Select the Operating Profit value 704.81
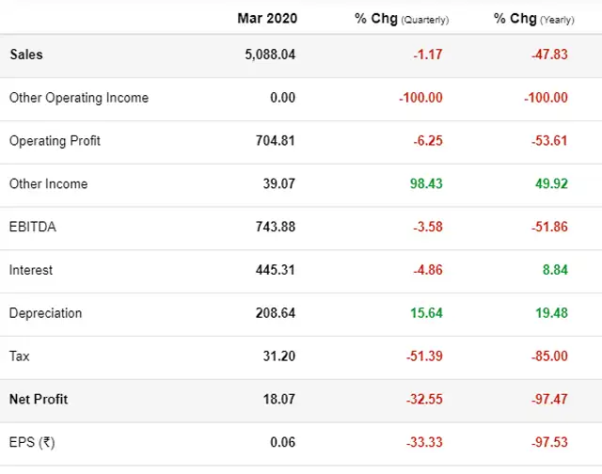Image resolution: width=602 pixels, height=474 pixels. point(276,141)
